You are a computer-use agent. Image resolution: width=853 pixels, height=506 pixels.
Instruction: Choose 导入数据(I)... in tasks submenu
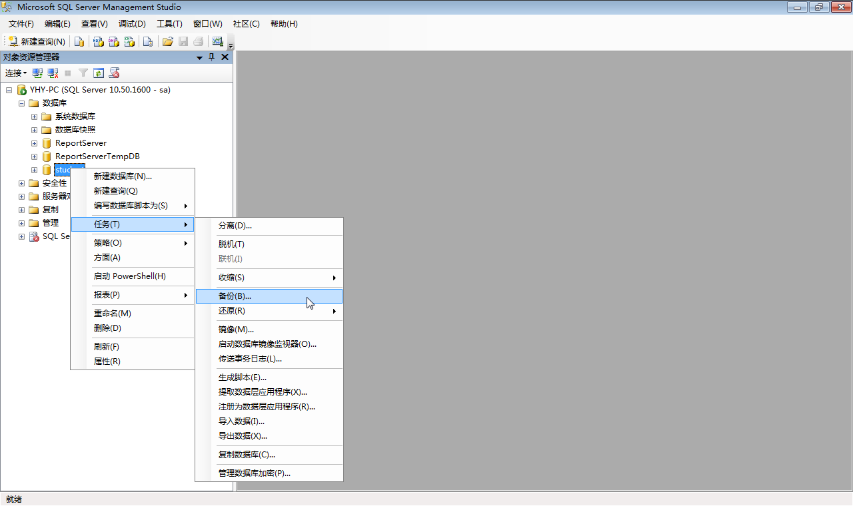tap(269, 421)
